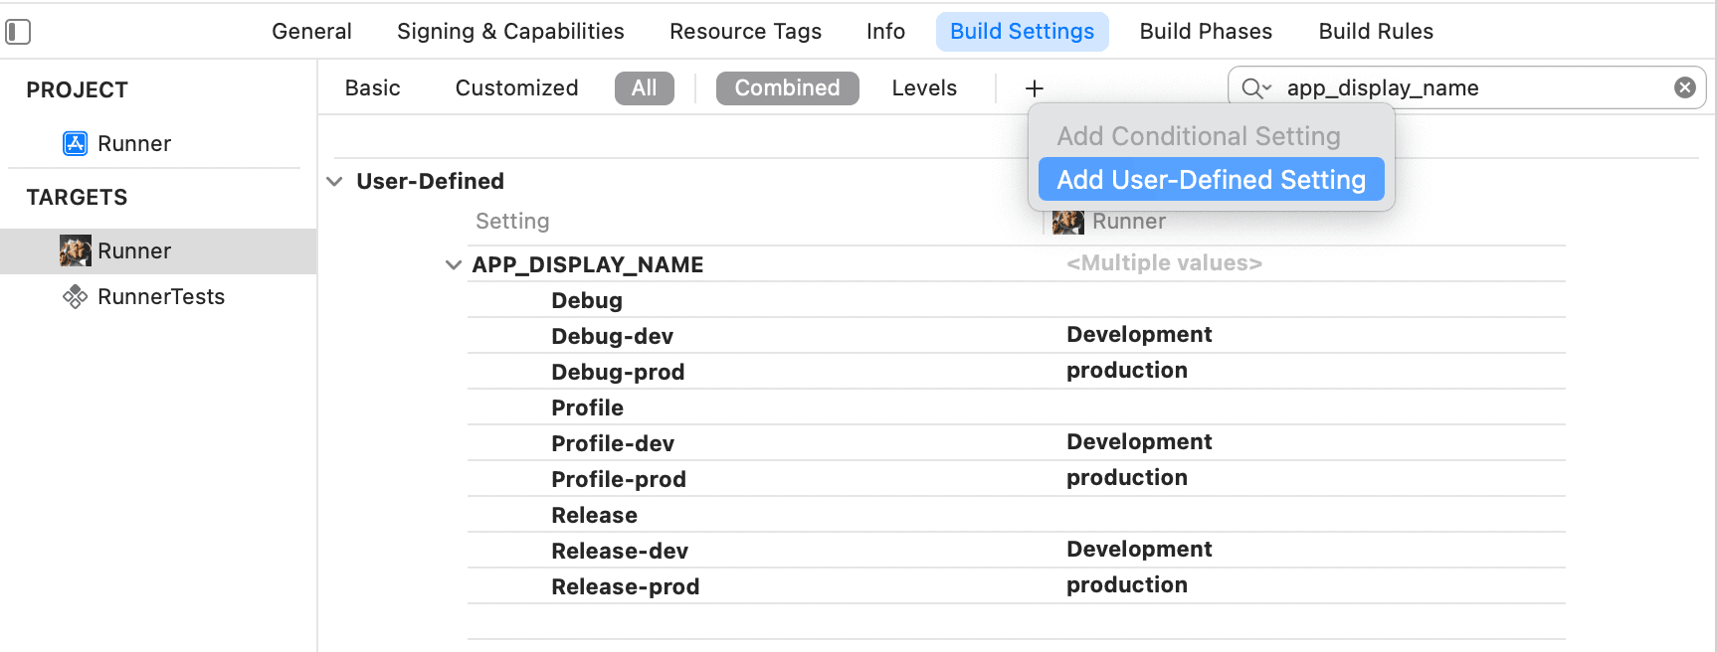Click the plus add setting icon
Image resolution: width=1717 pixels, height=652 pixels.
[x=1035, y=88]
